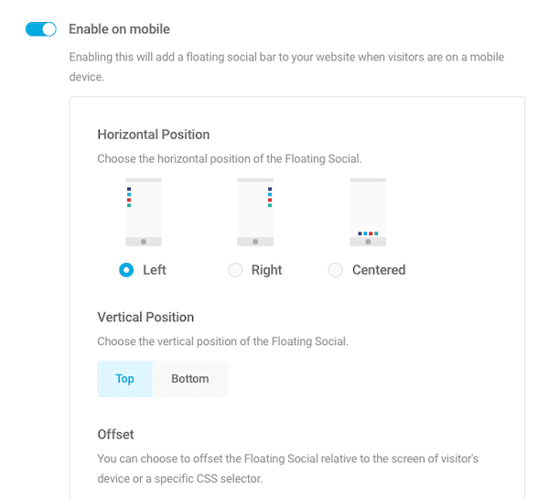The image size is (549, 499).
Task: Select the Left radio button
Action: coord(126,270)
